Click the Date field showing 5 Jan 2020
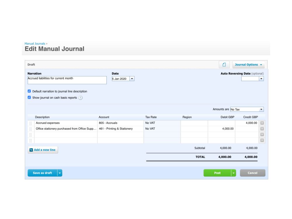The width and height of the screenshot is (292, 219). (121, 79)
